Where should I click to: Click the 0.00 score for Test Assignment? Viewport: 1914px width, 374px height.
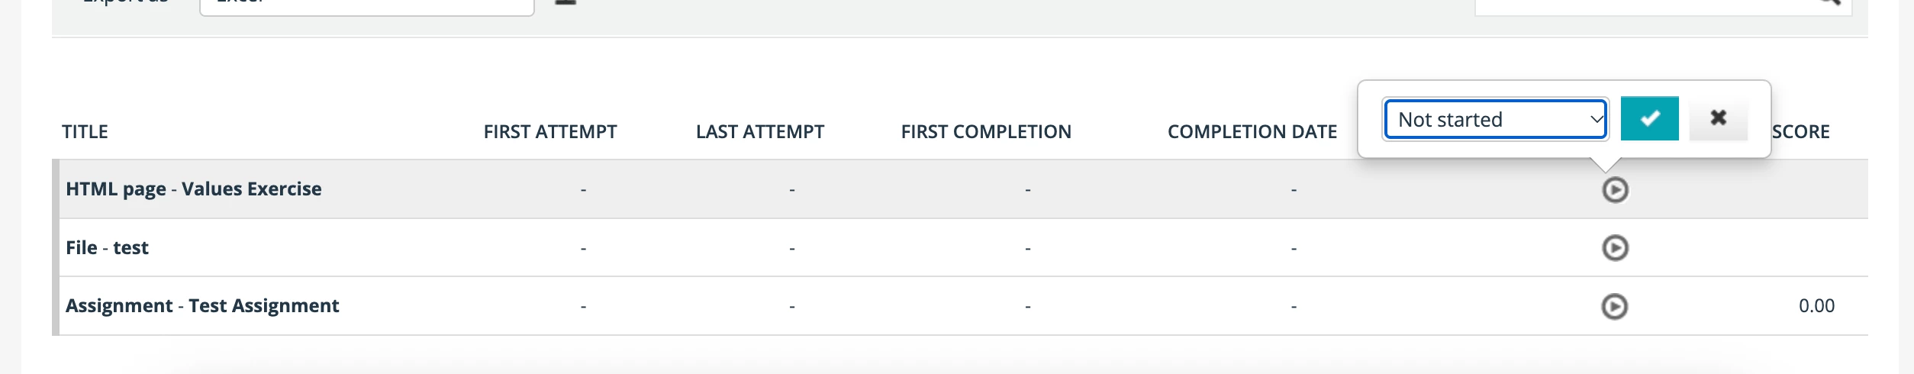1816,306
